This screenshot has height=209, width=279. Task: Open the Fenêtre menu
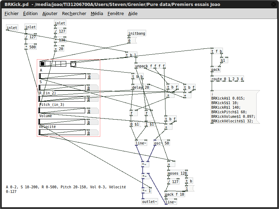point(116,14)
